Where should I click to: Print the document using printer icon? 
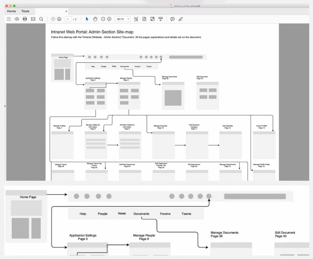[x=25, y=19]
